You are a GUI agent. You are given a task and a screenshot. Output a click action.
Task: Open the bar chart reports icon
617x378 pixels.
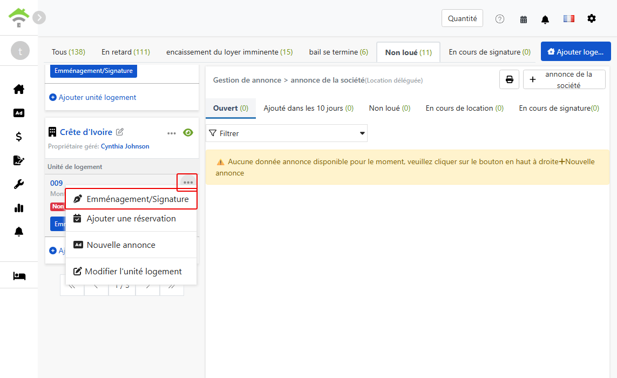pyautogui.click(x=18, y=208)
